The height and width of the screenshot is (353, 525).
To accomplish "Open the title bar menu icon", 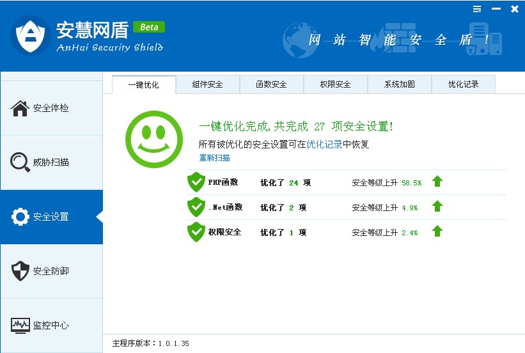I will (477, 9).
